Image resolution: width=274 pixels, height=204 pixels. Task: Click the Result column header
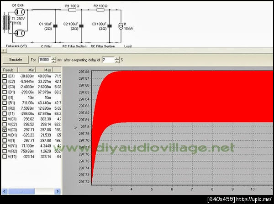pos(10,70)
